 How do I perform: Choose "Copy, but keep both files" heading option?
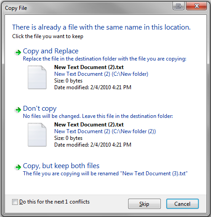pyautogui.click(x=61, y=166)
